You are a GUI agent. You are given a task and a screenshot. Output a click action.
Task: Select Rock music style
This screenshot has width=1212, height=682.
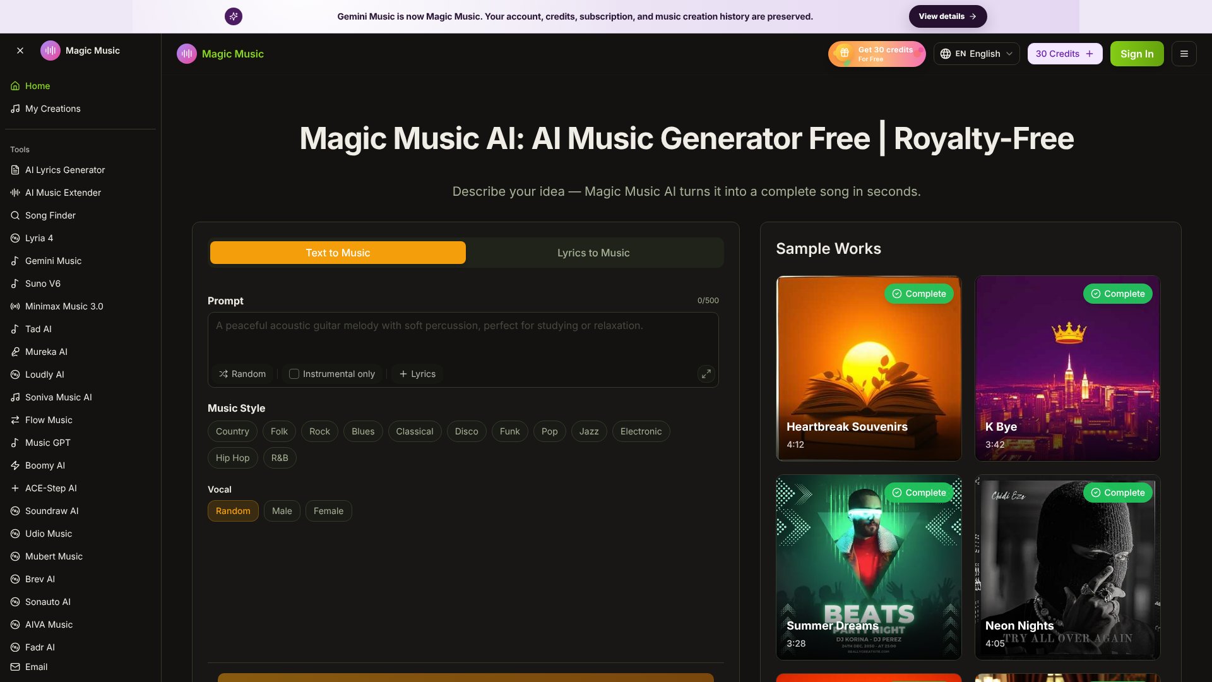click(x=319, y=431)
